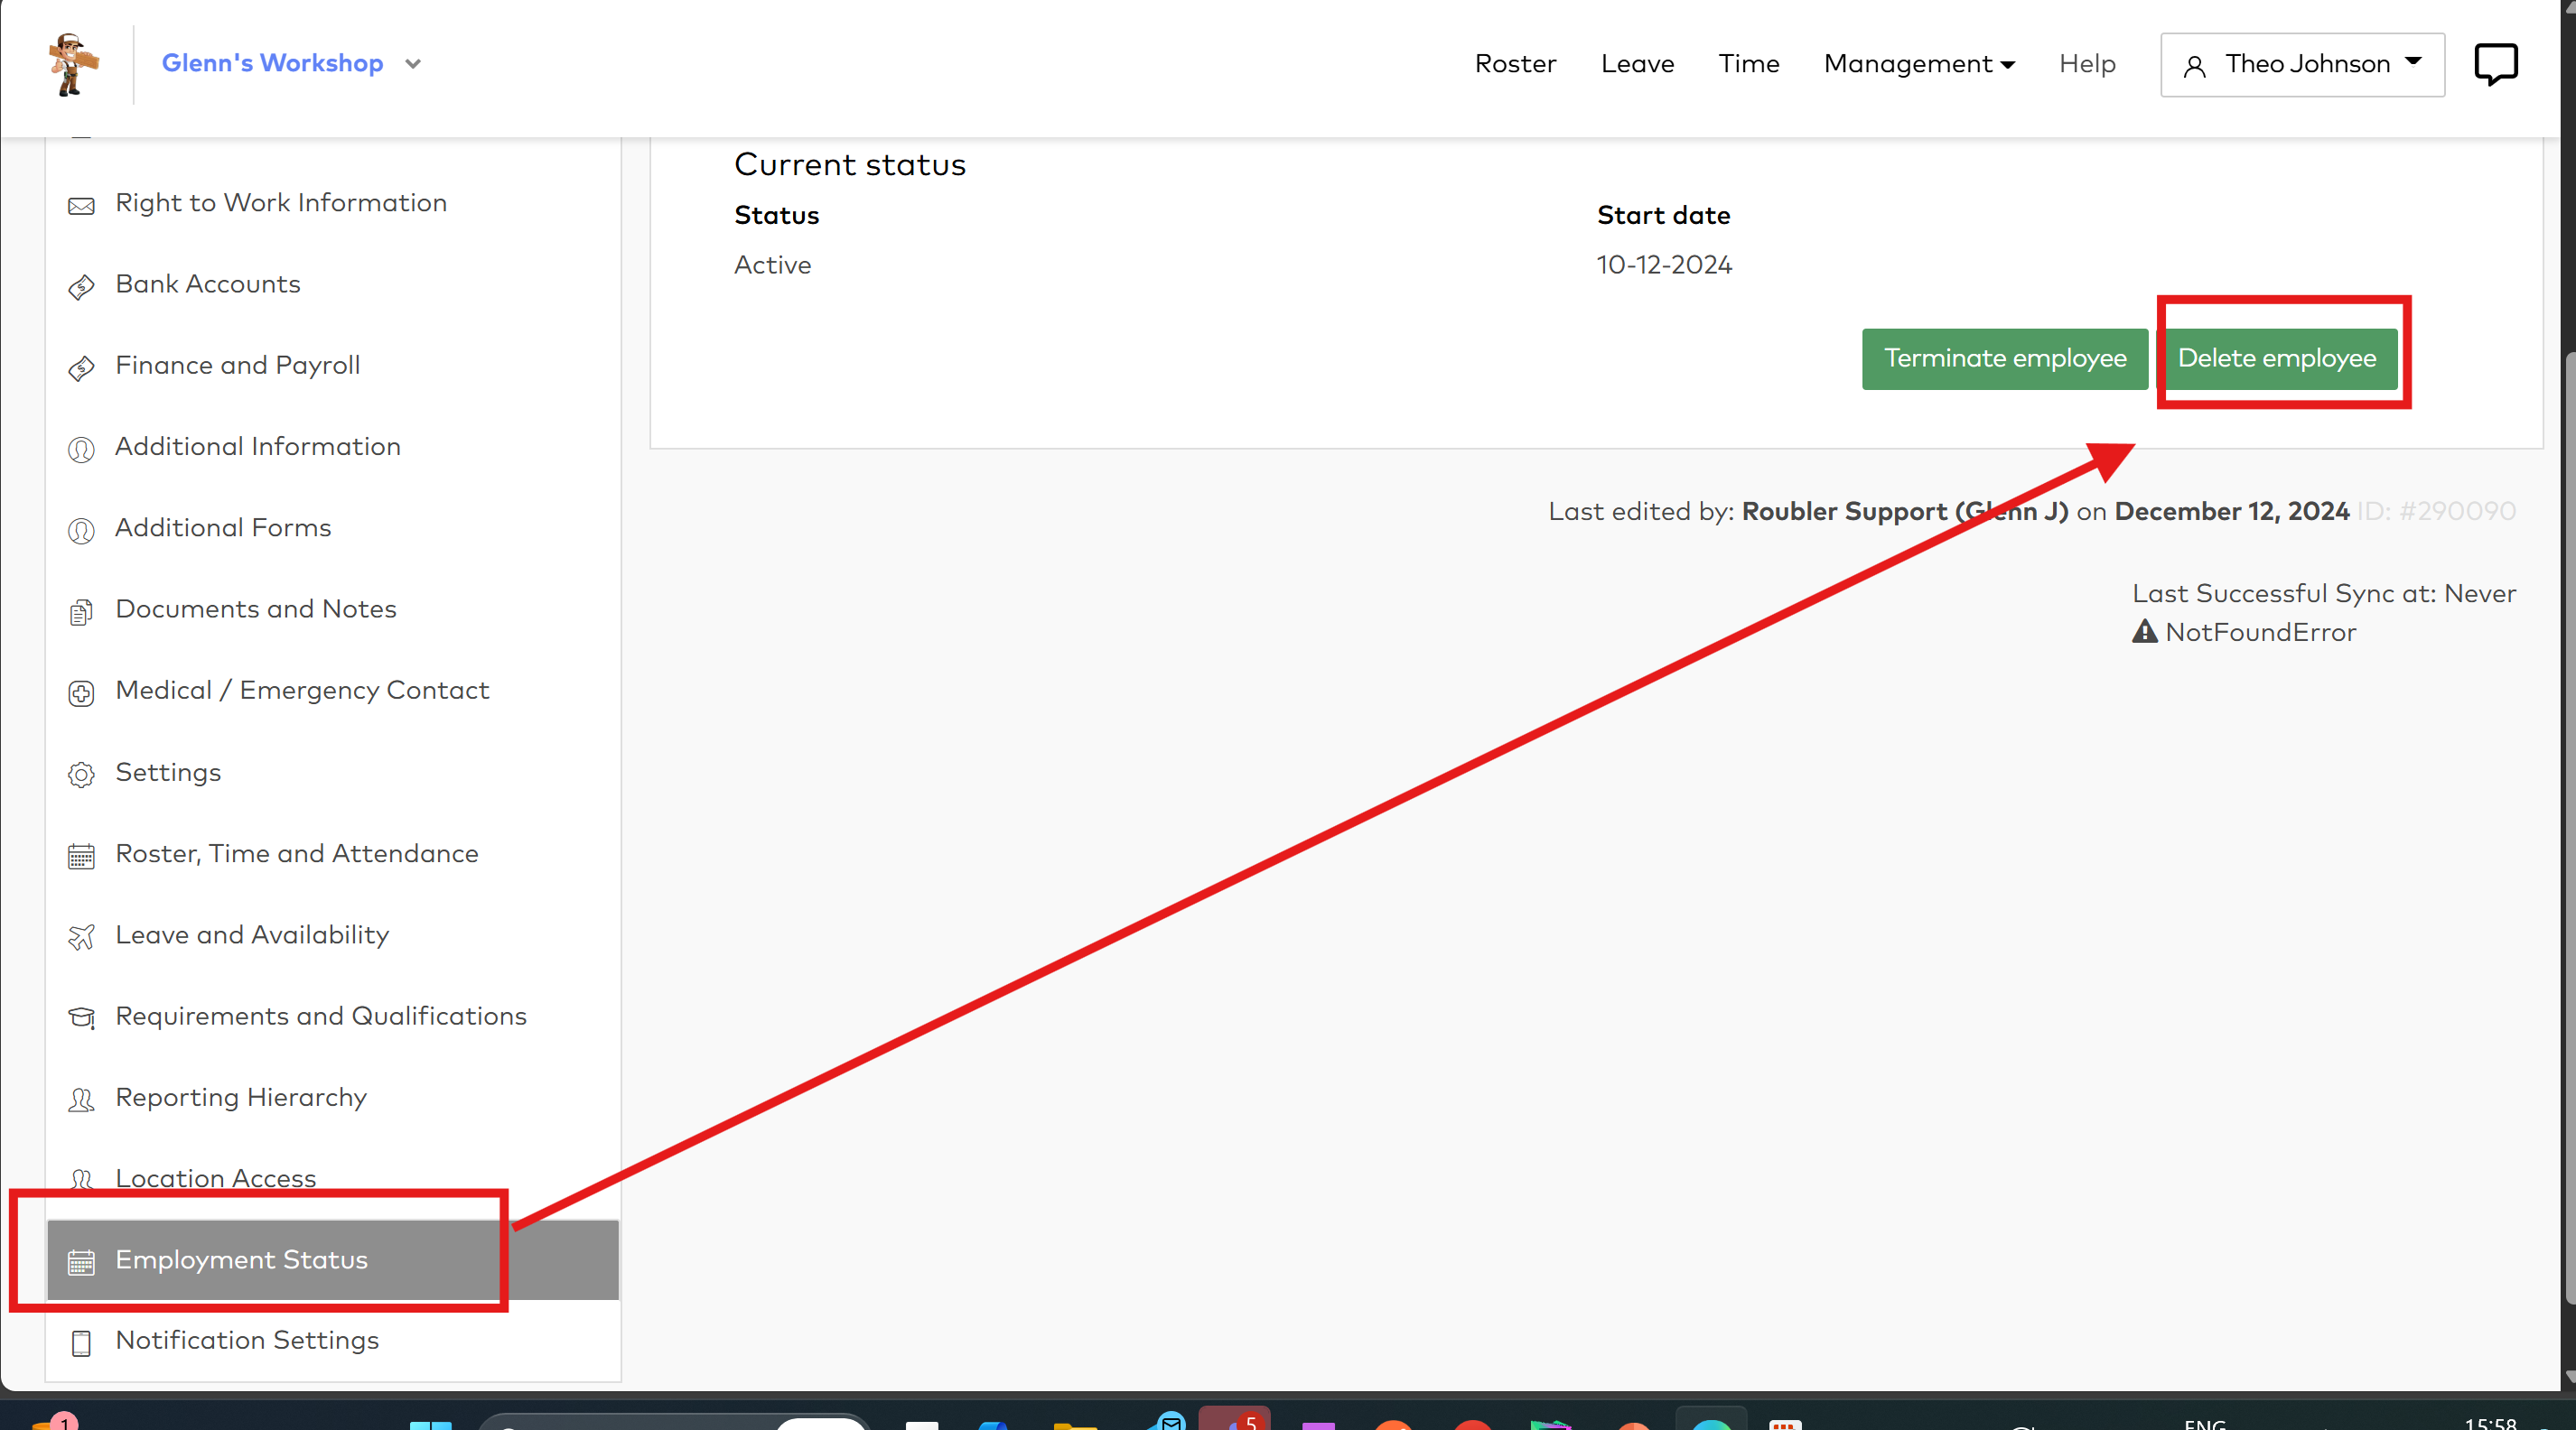Click the Leave and Availability airplane icon
Viewport: 2576px width, 1430px height.
coord(81,936)
